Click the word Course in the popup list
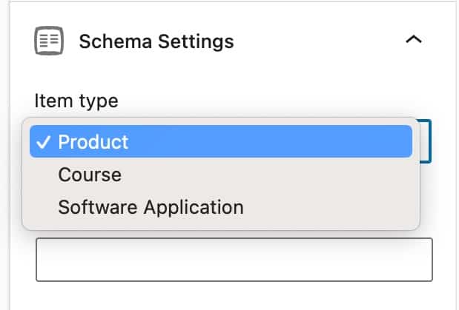Viewport: 459px width, 310px height. tap(90, 175)
